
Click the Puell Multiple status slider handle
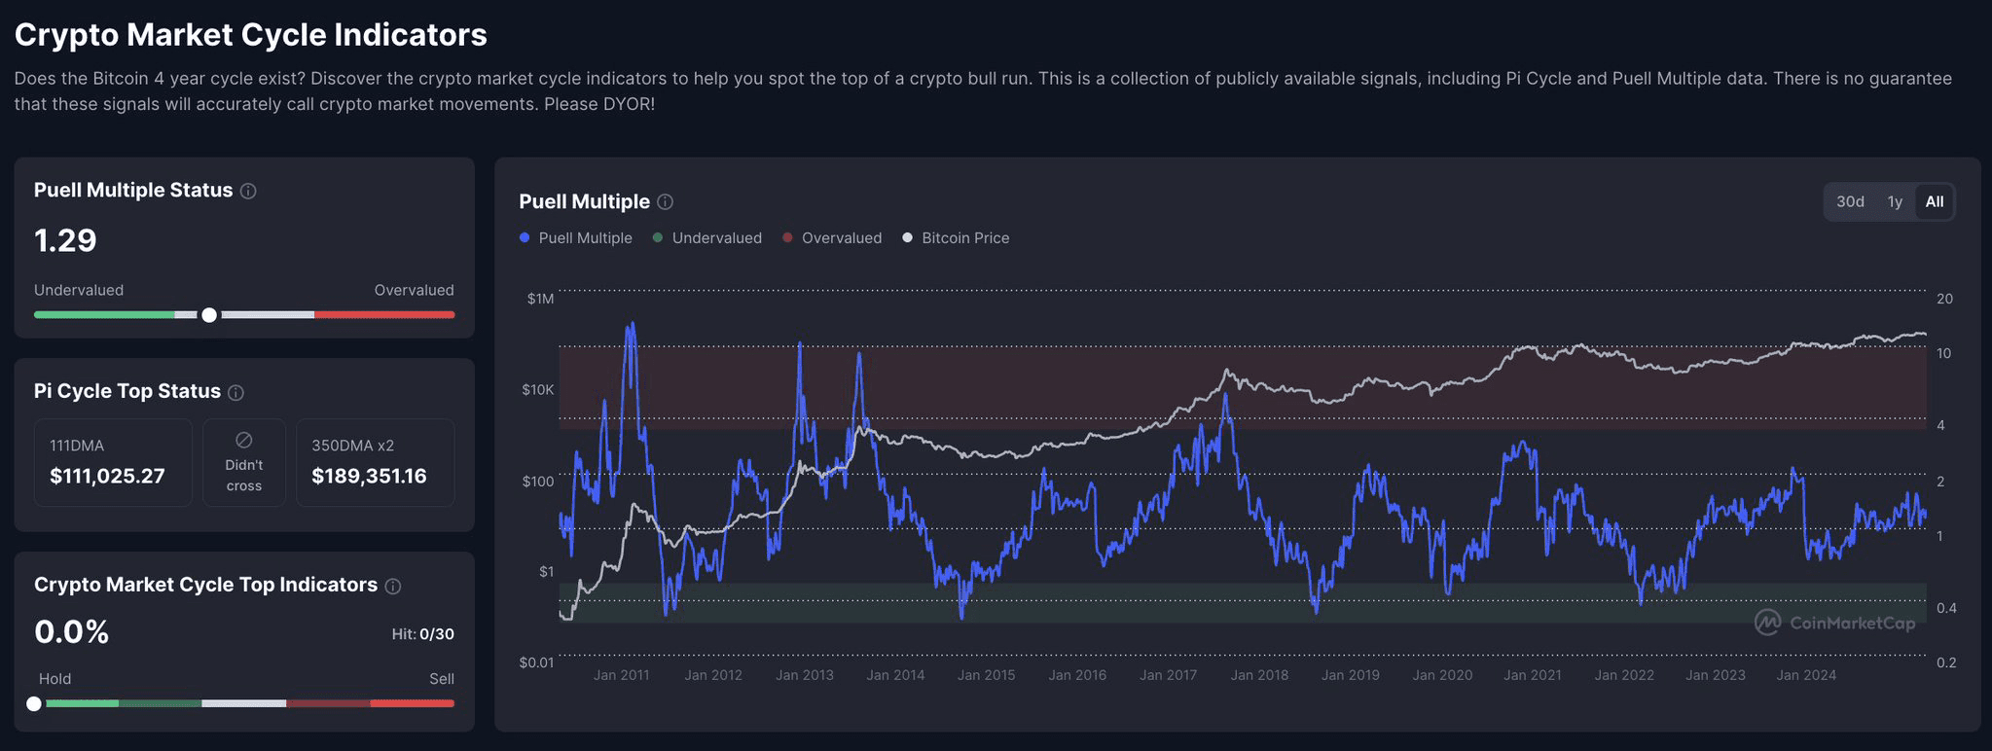coord(209,315)
